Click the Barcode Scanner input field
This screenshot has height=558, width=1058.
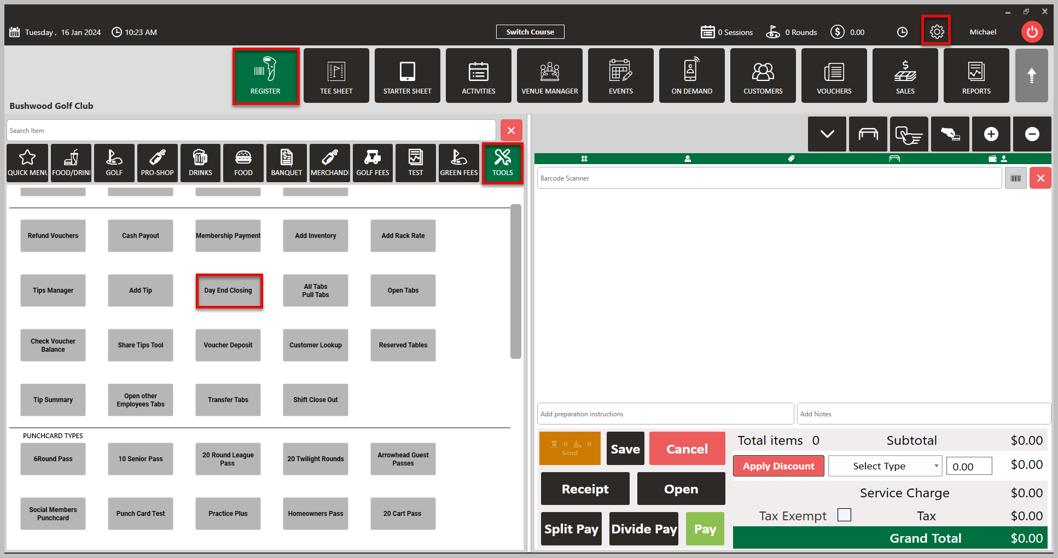pyautogui.click(x=770, y=178)
